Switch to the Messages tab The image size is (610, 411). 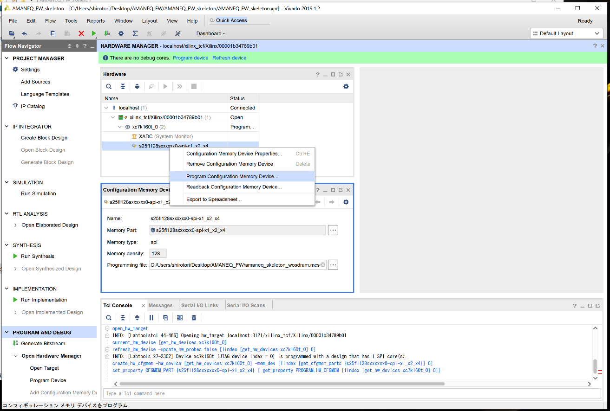coord(160,305)
